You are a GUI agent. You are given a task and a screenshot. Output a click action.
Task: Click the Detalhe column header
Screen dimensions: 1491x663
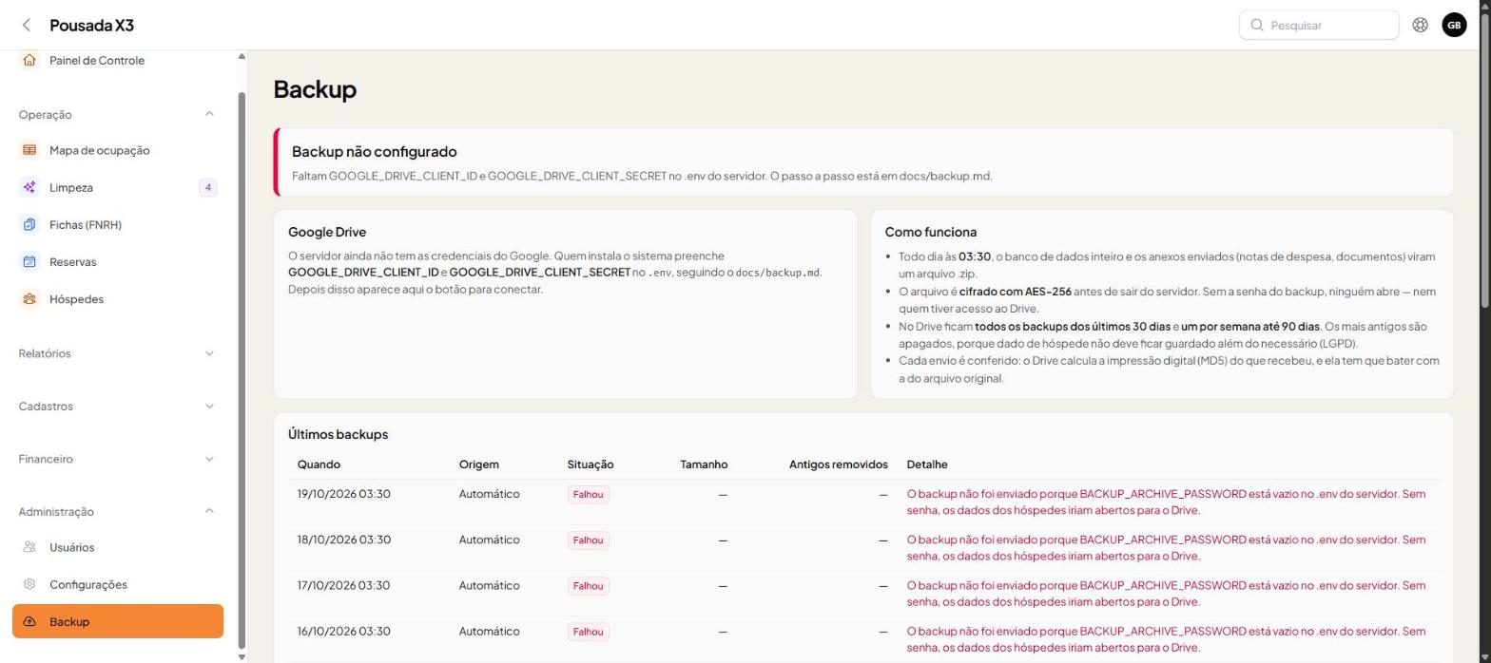click(927, 464)
